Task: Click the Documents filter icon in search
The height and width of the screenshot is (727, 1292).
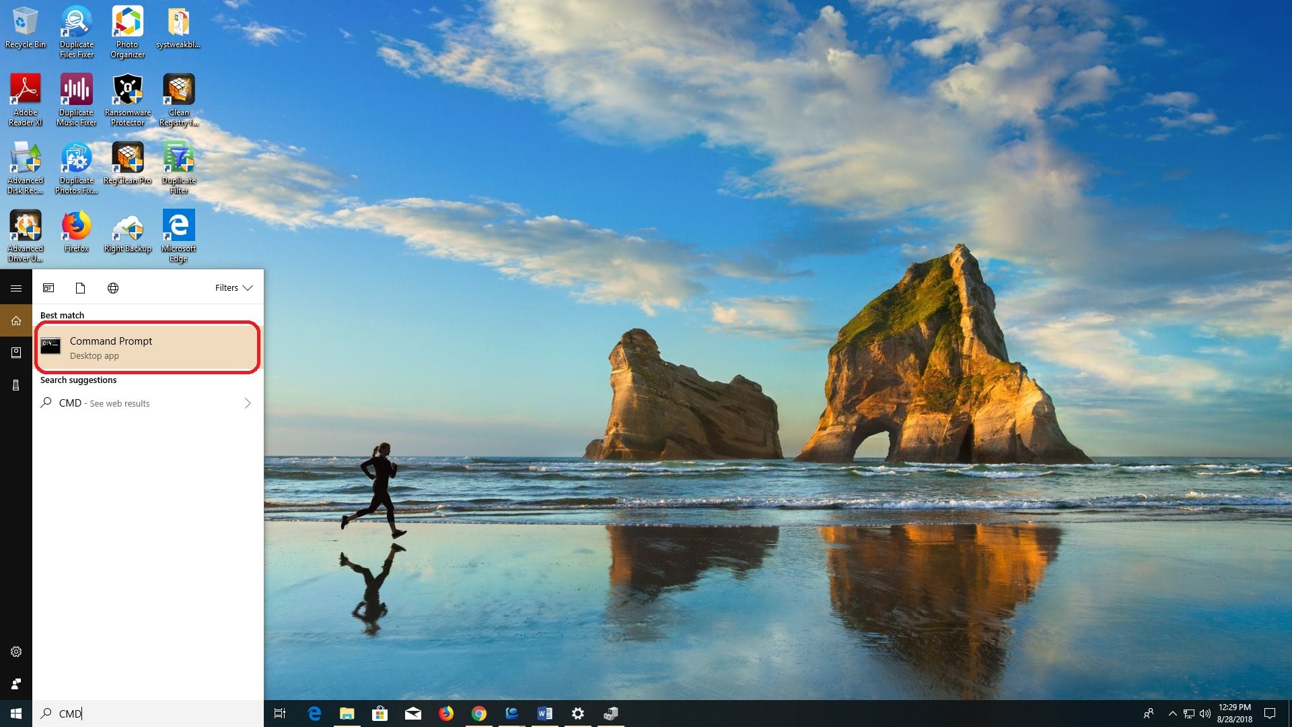Action: click(80, 288)
